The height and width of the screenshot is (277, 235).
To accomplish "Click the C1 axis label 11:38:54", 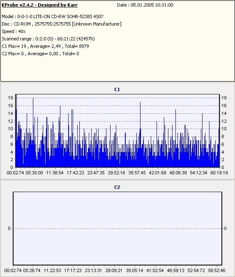I will point(55,173).
